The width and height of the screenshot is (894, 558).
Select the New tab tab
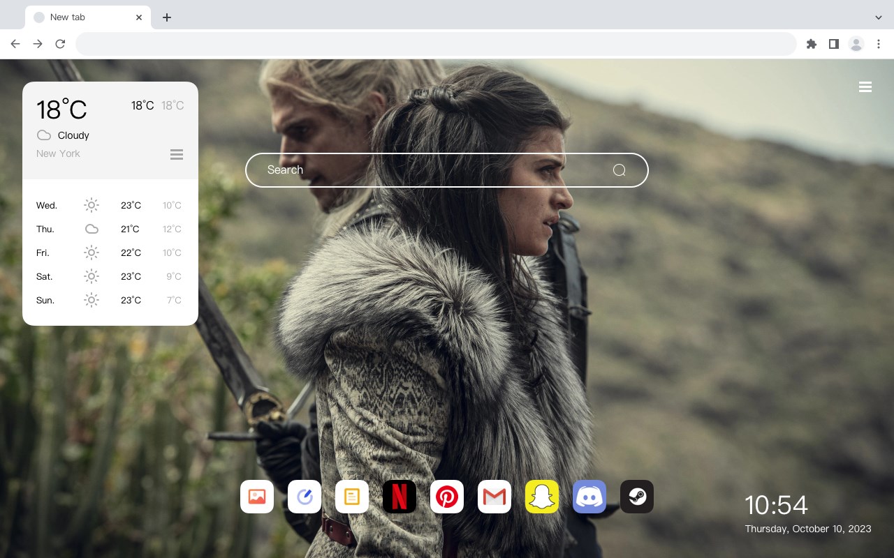coord(88,17)
